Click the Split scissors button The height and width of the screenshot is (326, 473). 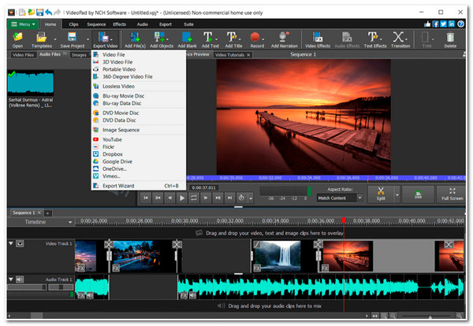tap(381, 194)
